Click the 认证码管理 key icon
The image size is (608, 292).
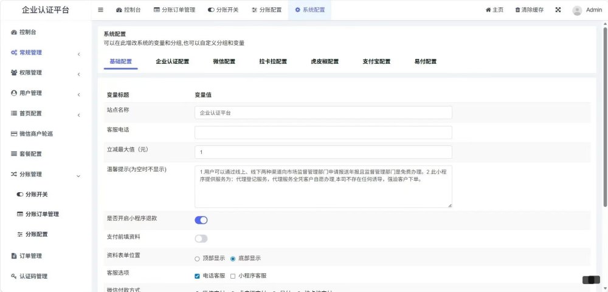pos(13,277)
